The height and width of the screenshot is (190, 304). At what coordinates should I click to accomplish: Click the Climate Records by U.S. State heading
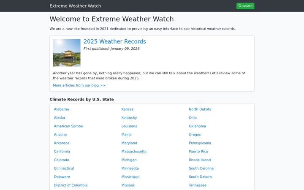pos(81,99)
